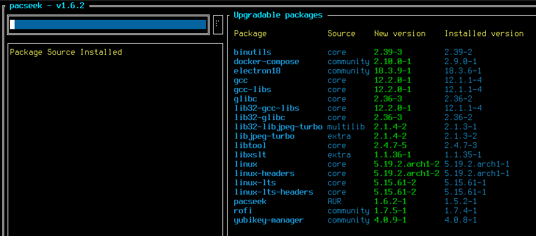536x236 pixels.
Task: Click the 'Upgradable packages' panel title
Action: [278, 15]
